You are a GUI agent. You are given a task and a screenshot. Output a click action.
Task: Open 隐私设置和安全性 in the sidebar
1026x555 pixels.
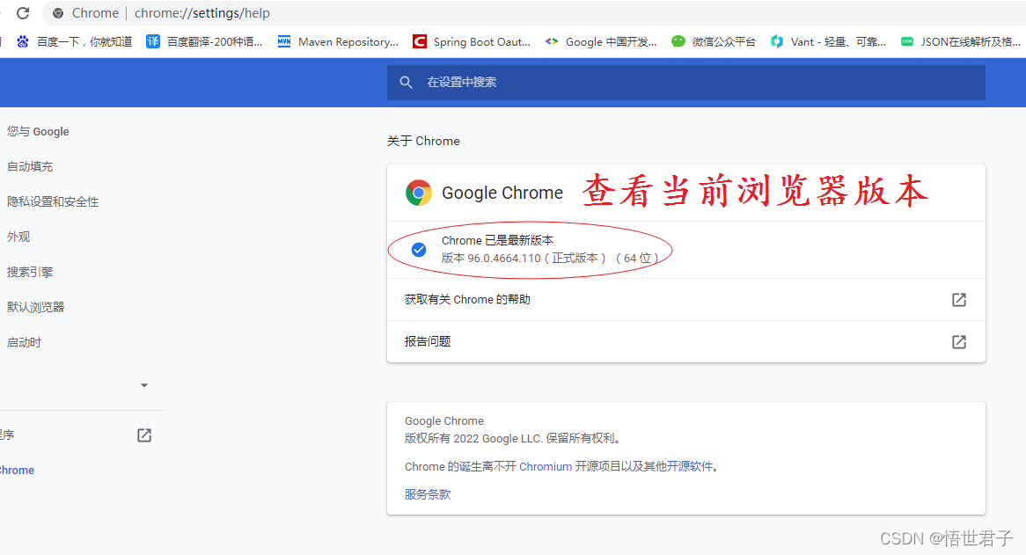point(53,202)
